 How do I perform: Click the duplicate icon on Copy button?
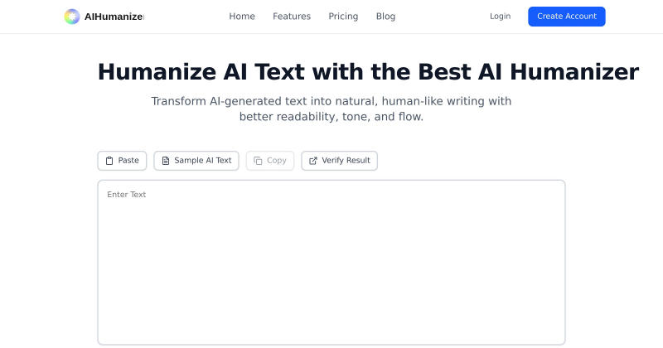(x=258, y=161)
